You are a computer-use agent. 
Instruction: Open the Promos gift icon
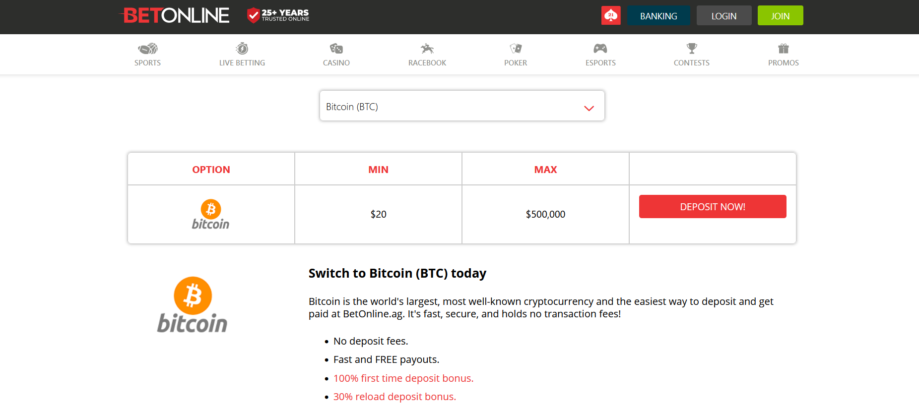tap(784, 49)
